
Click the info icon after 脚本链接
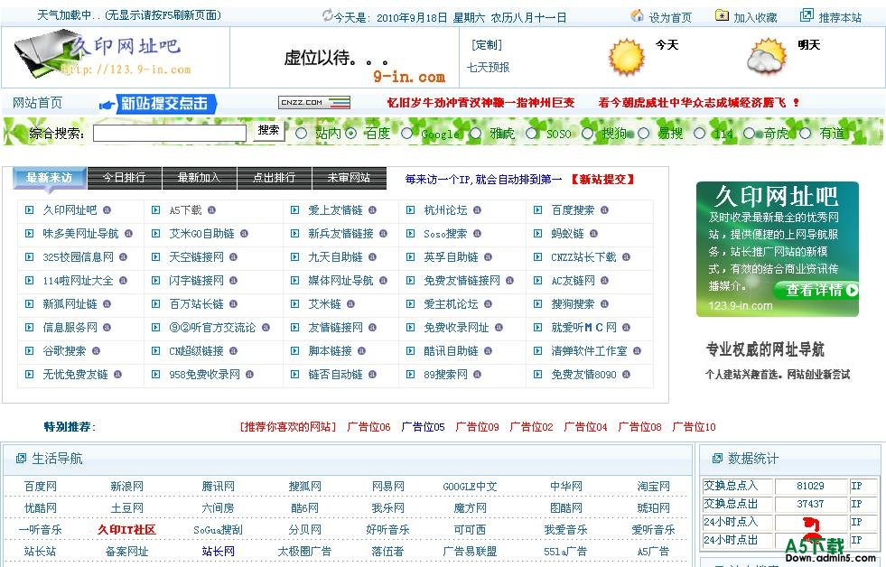pos(361,350)
